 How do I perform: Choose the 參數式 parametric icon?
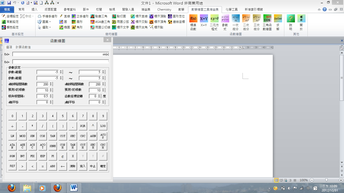click(x=225, y=19)
